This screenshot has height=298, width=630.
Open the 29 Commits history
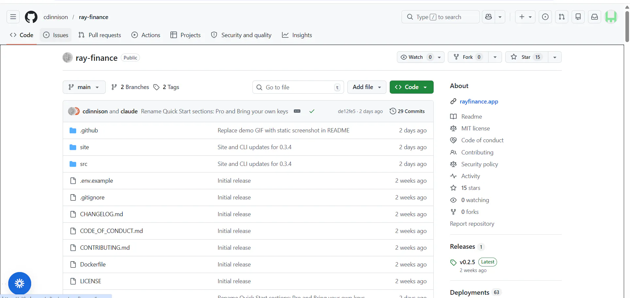point(407,111)
